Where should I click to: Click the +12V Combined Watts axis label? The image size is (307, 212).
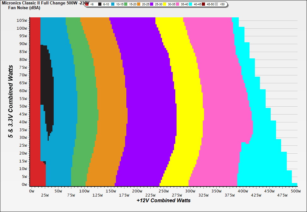(164, 200)
